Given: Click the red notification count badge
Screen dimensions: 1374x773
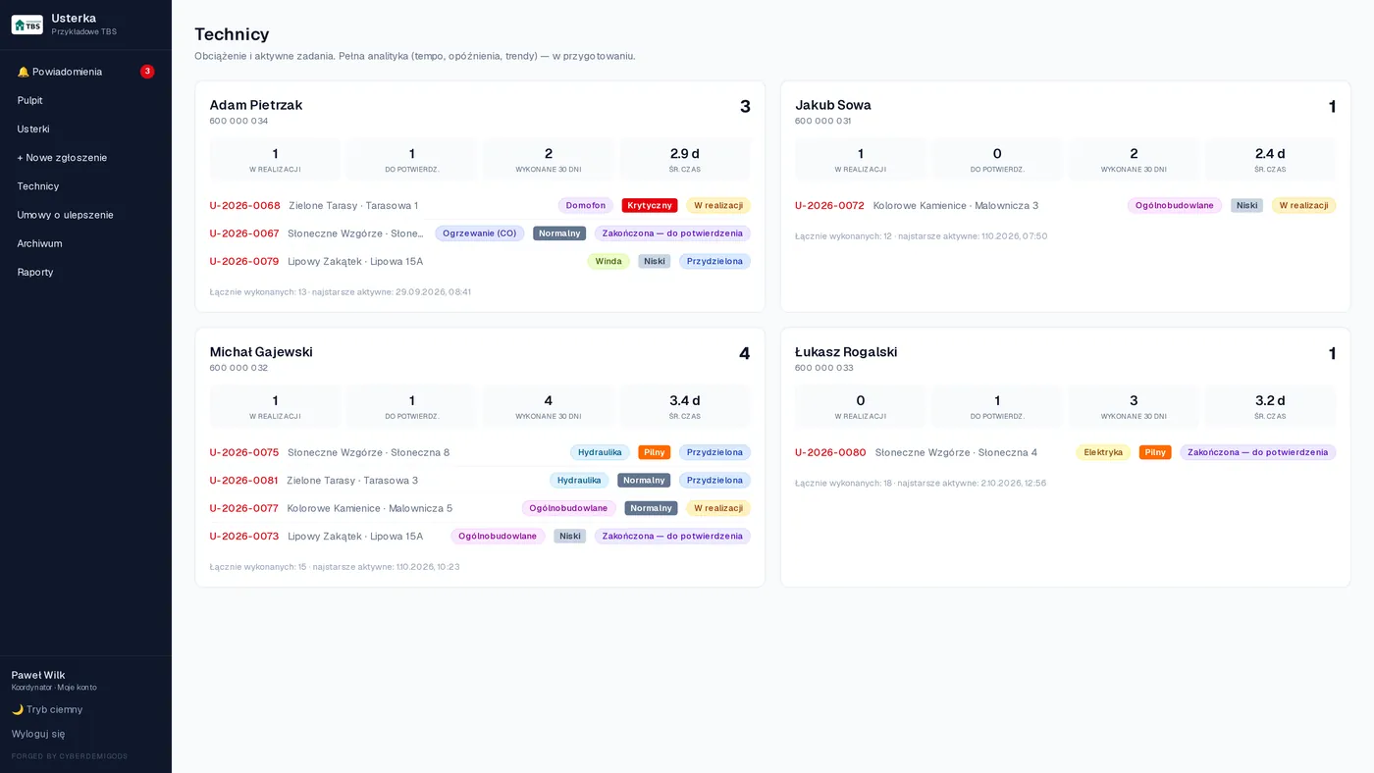Looking at the screenshot, I should pyautogui.click(x=147, y=72).
